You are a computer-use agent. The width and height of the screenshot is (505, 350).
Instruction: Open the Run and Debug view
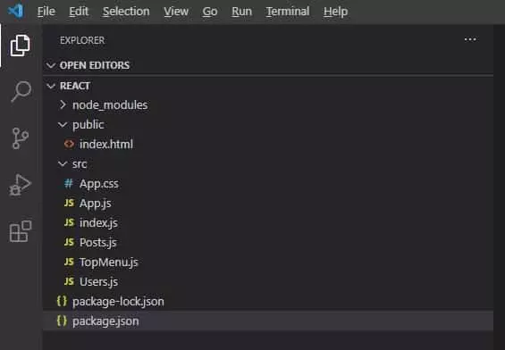(20, 185)
